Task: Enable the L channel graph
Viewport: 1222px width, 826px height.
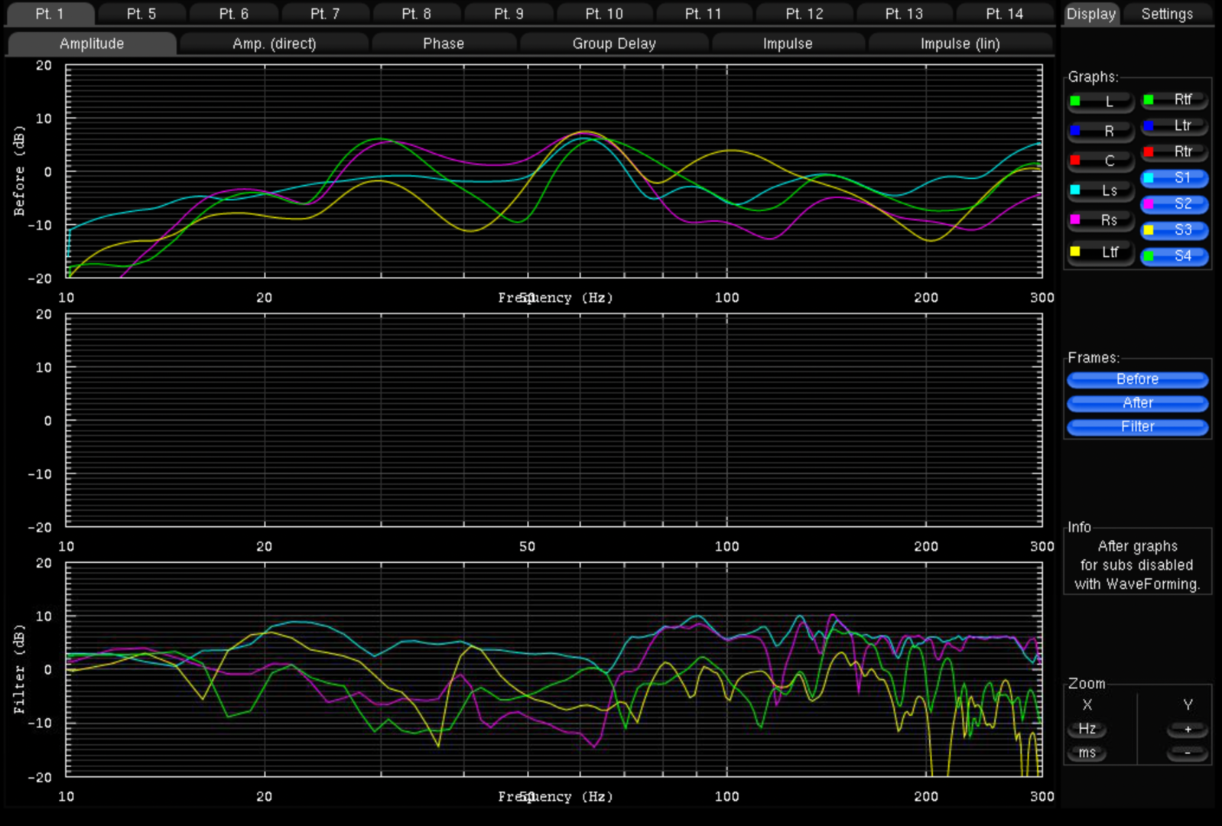Action: click(1101, 102)
